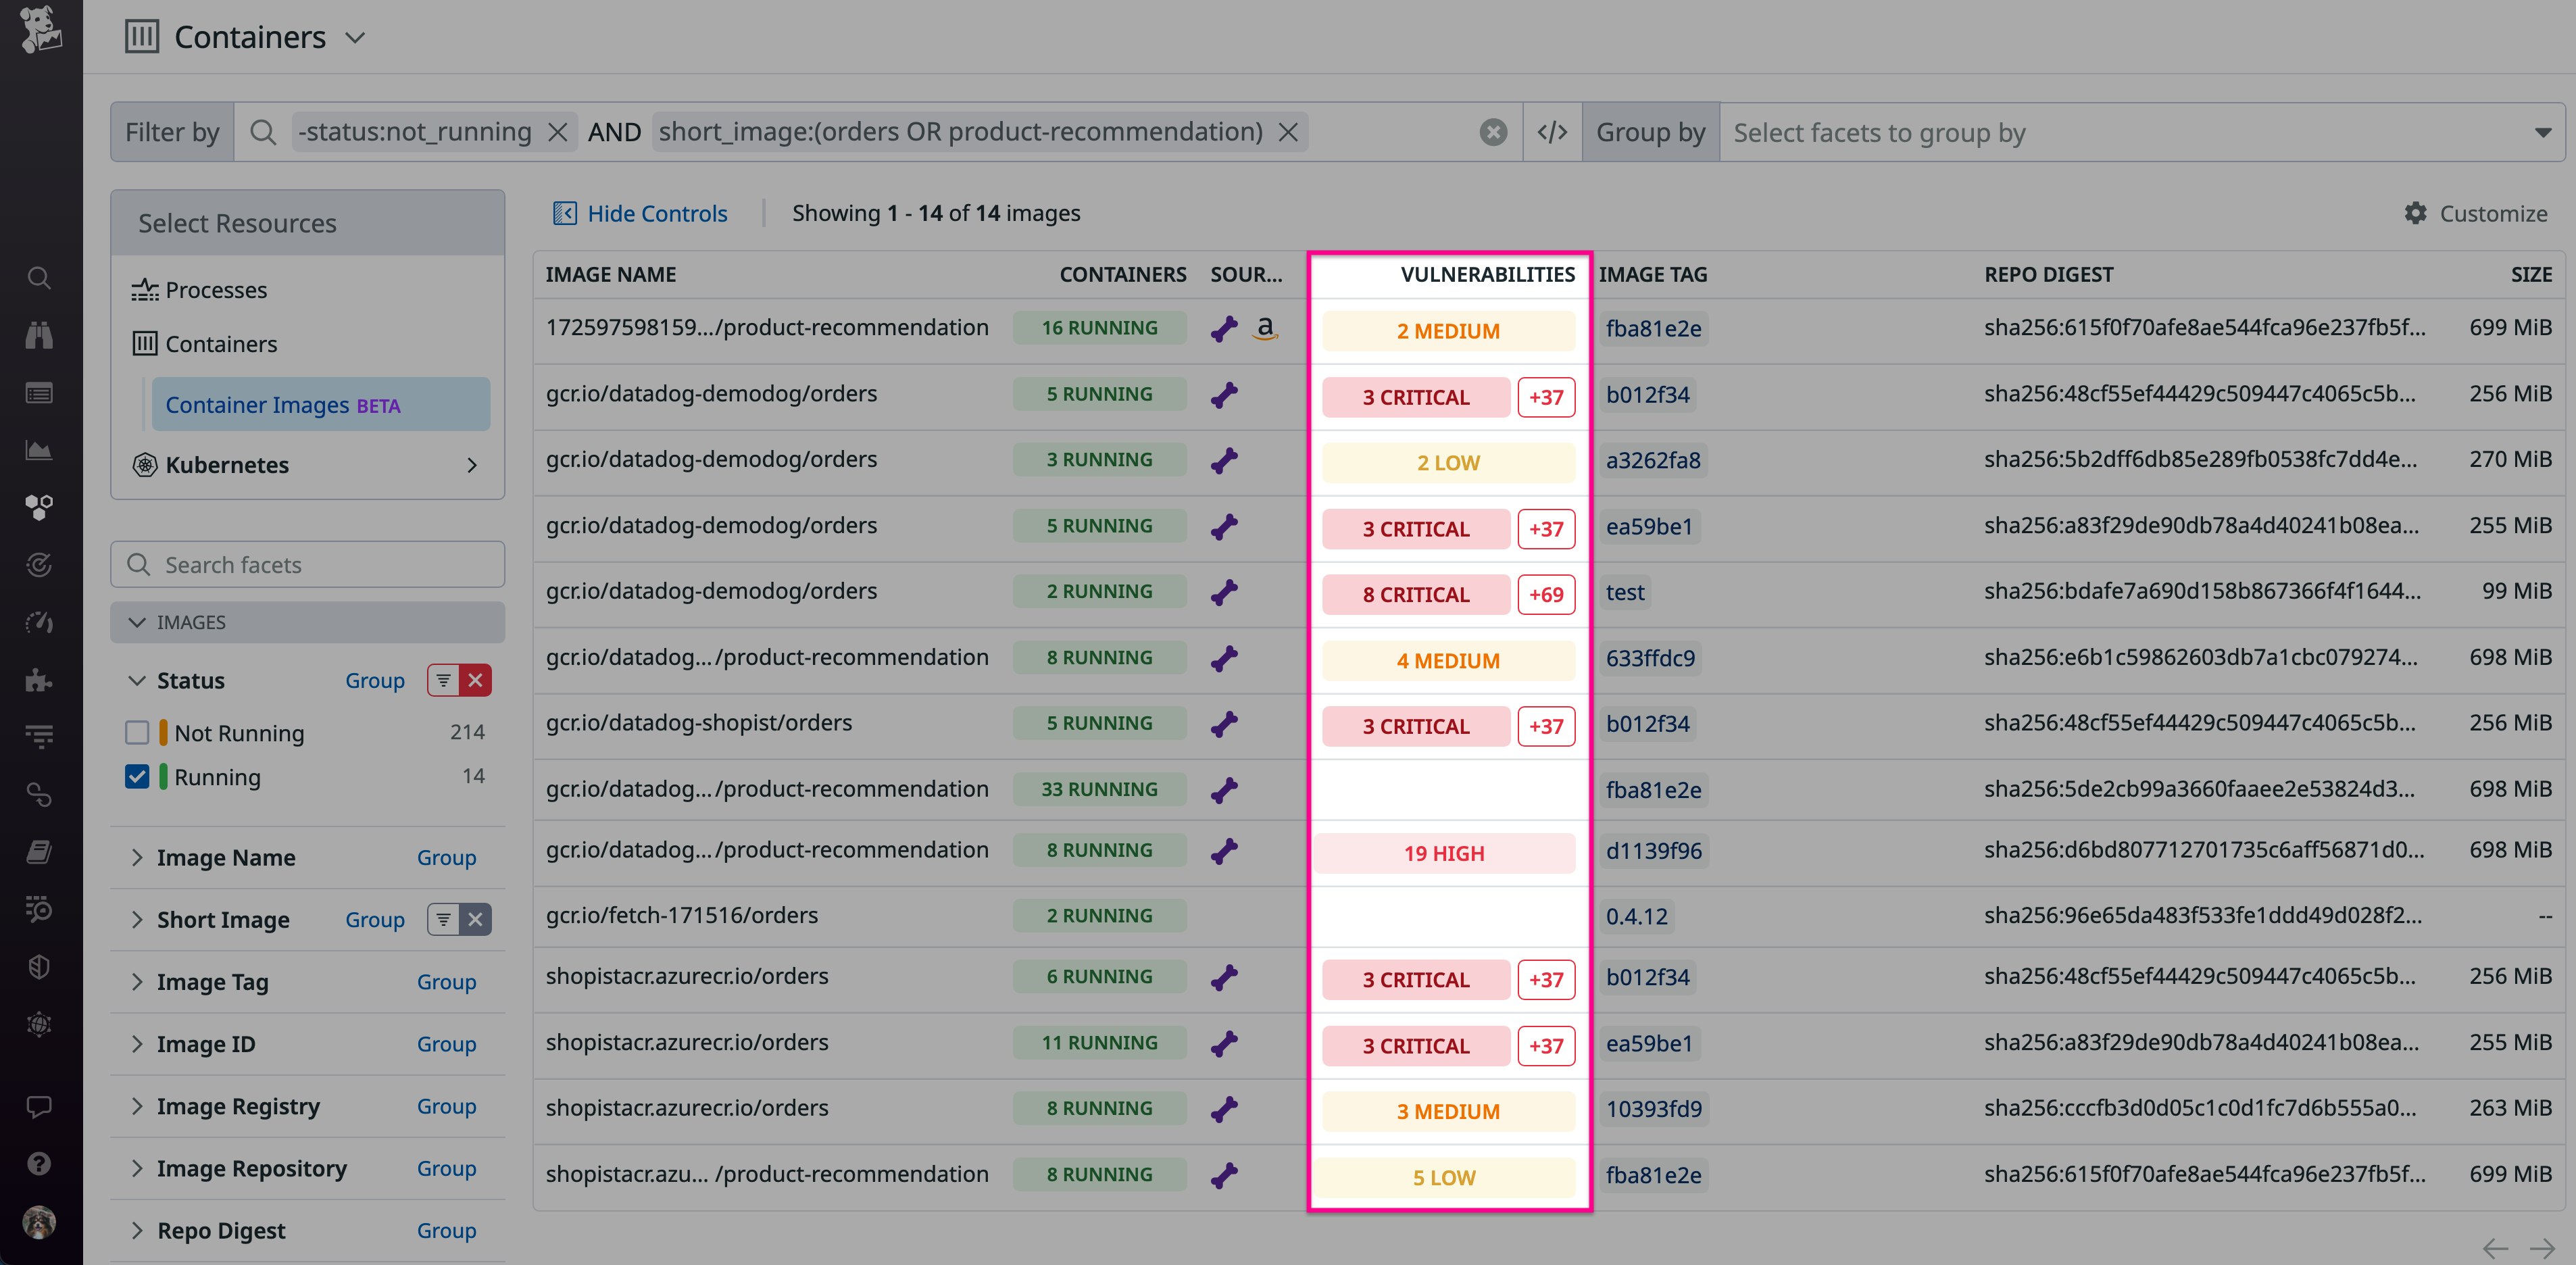
Task: Open the Watchdog binoculars icon in sidebar
Action: [39, 334]
